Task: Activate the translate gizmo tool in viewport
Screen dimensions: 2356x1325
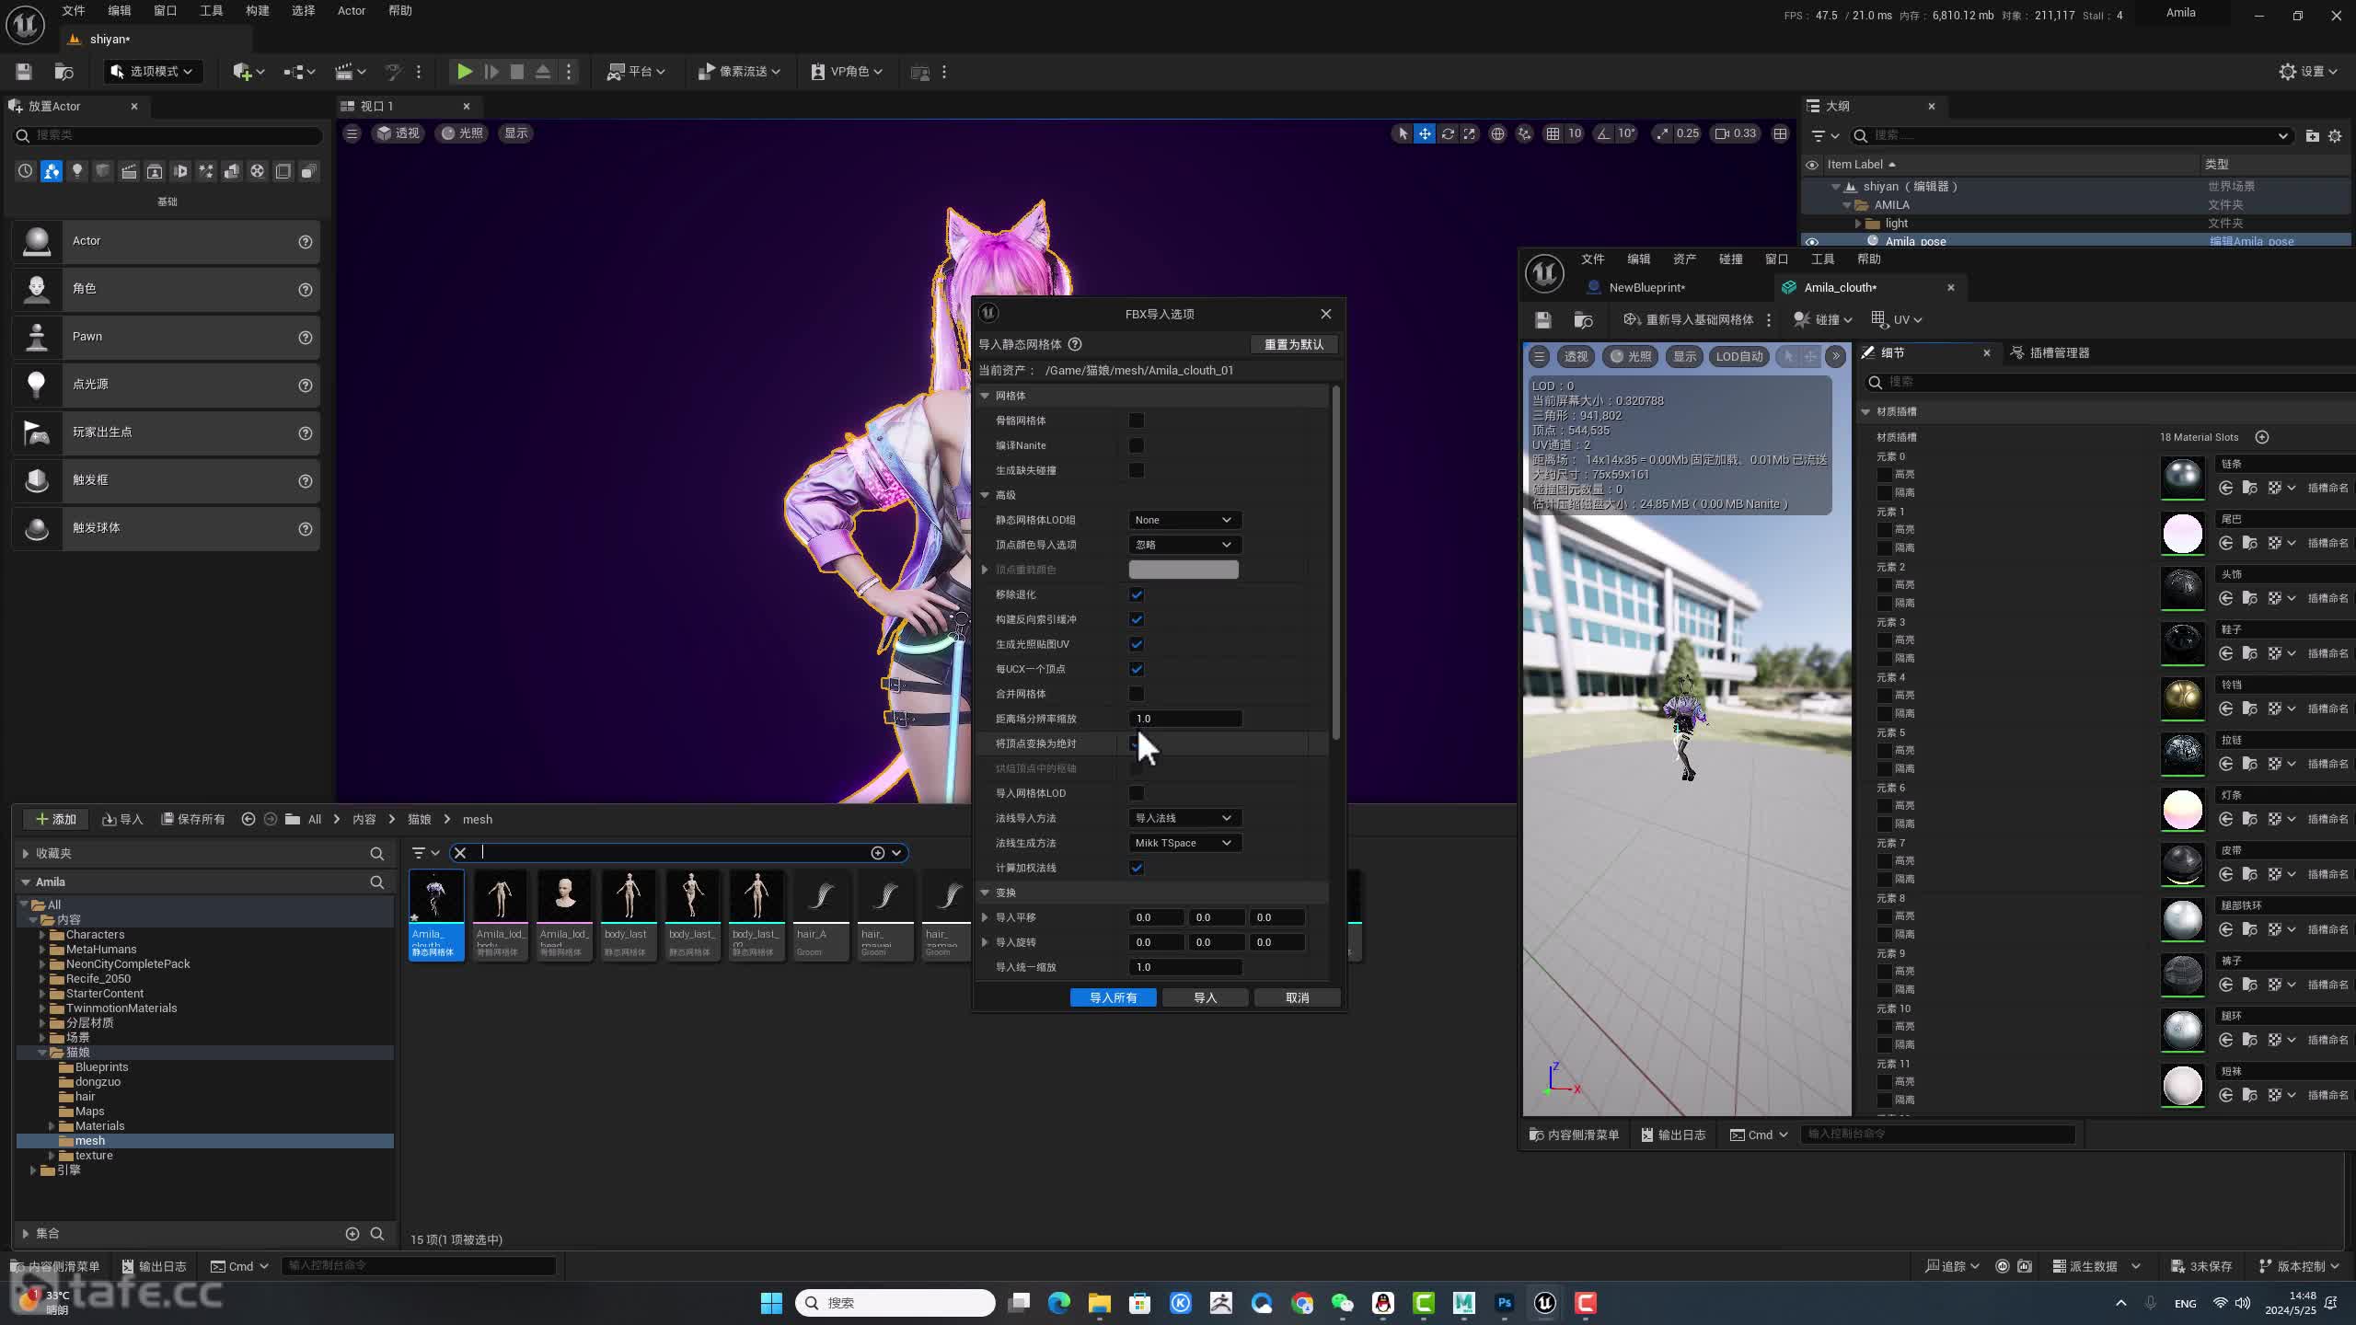Action: [1425, 133]
